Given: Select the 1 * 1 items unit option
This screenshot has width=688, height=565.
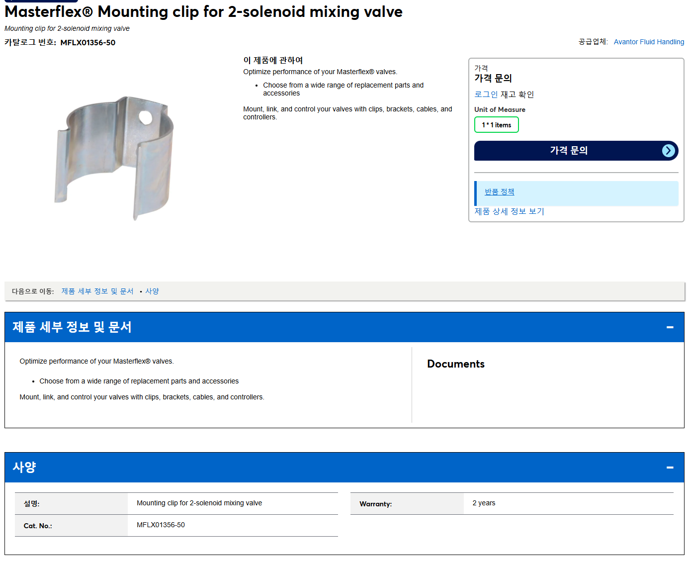Looking at the screenshot, I should pyautogui.click(x=497, y=125).
